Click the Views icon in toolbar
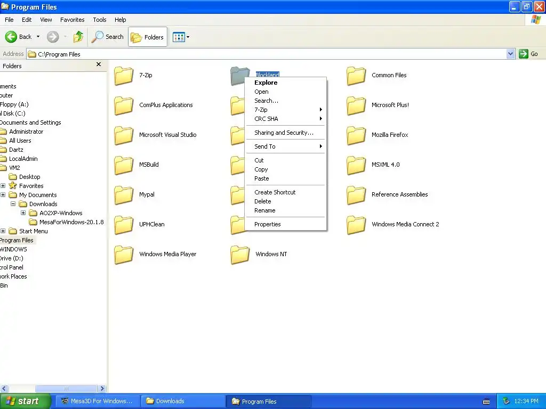Screen dimensions: 546x409 (x=179, y=37)
